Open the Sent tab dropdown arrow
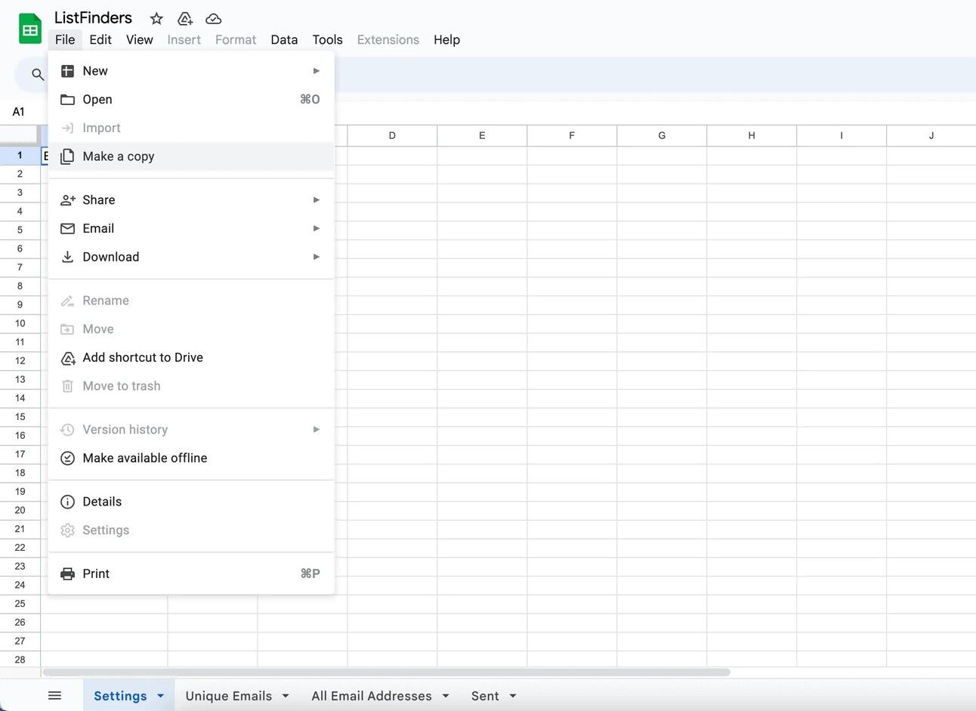Screen dimensions: 976x711 coord(513,696)
